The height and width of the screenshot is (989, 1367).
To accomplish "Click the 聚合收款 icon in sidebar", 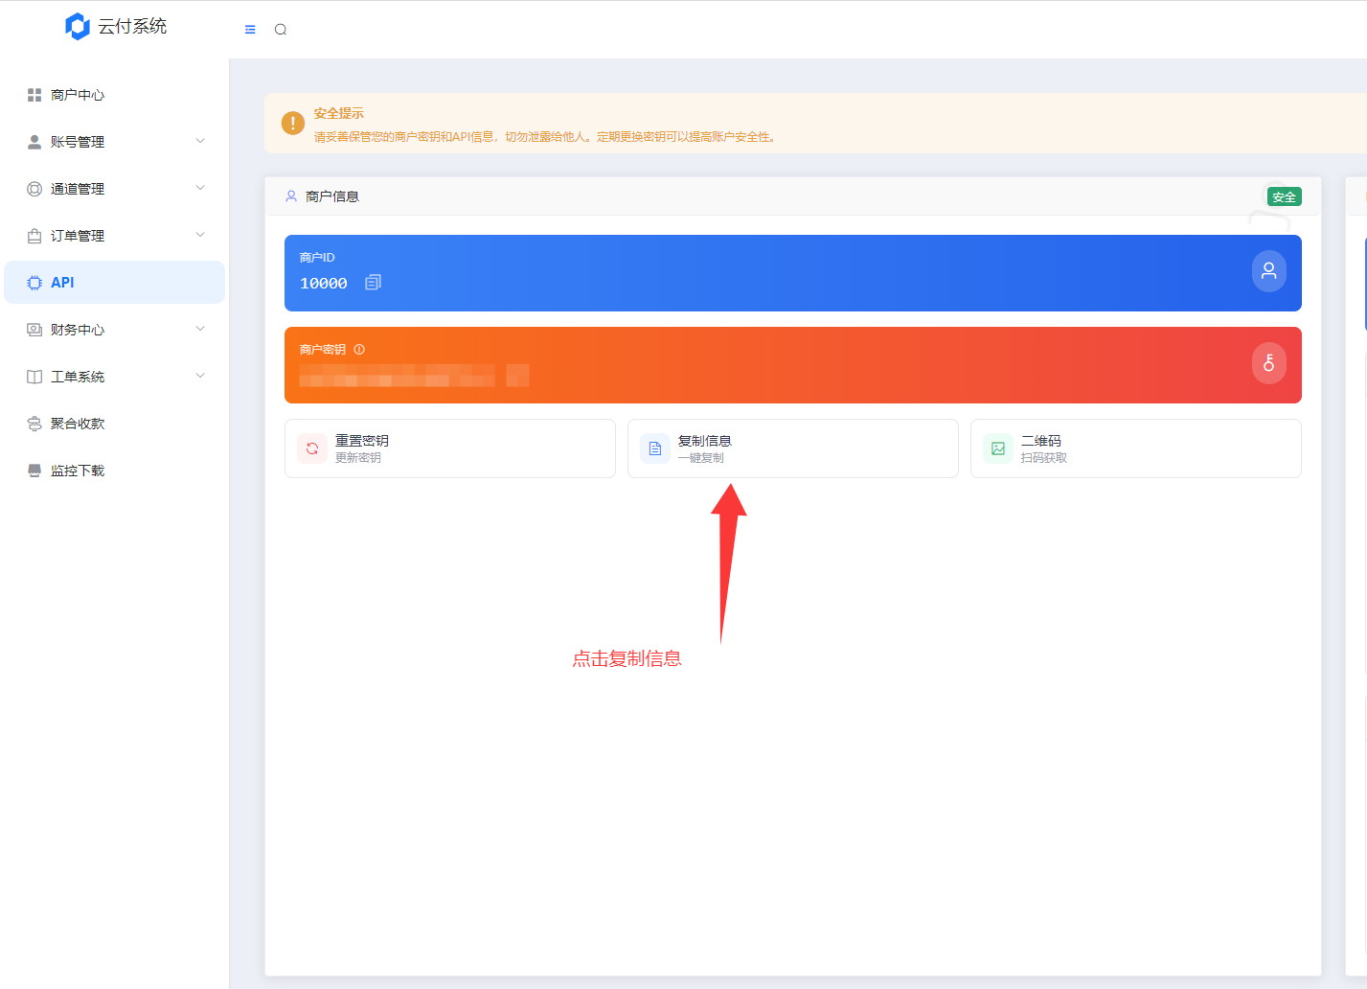I will [34, 424].
